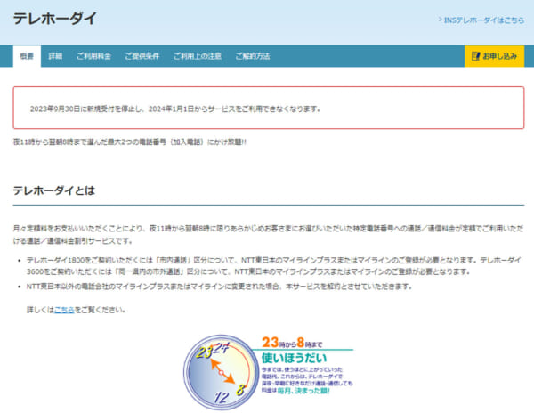The width and height of the screenshot is (534, 413).
Task: Click the chevron before INSテレホーダイはこちら
Action: click(x=440, y=20)
